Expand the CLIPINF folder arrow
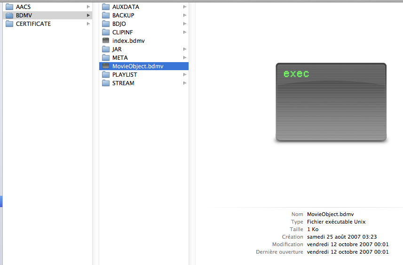 (185, 32)
